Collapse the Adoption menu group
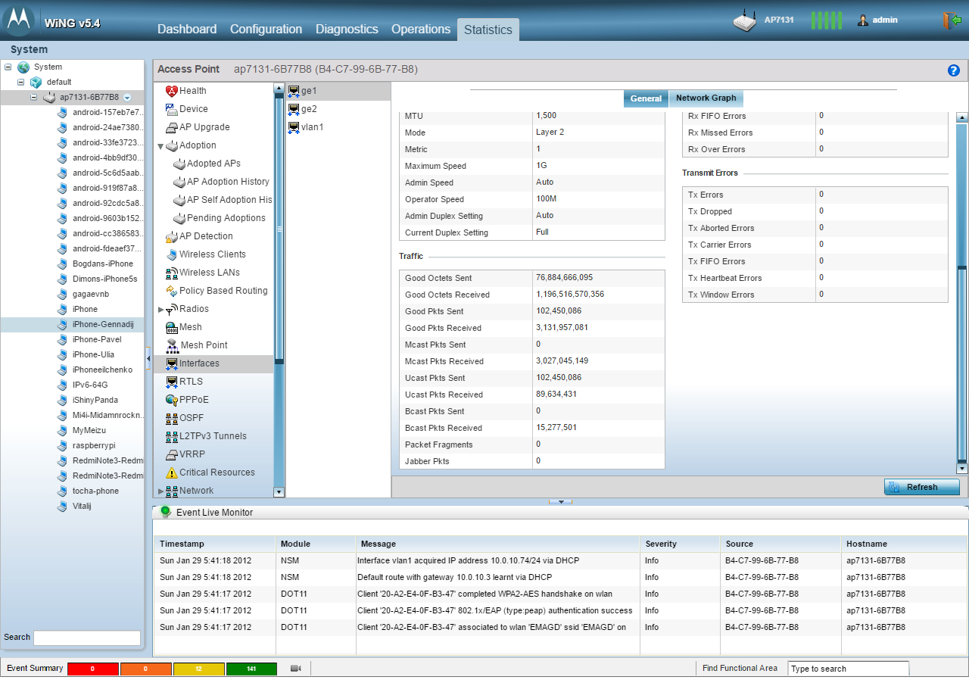969x680 pixels. (160, 146)
